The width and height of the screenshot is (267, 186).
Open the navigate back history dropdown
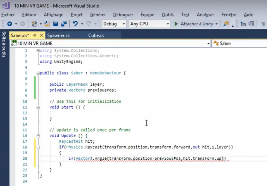point(16,24)
